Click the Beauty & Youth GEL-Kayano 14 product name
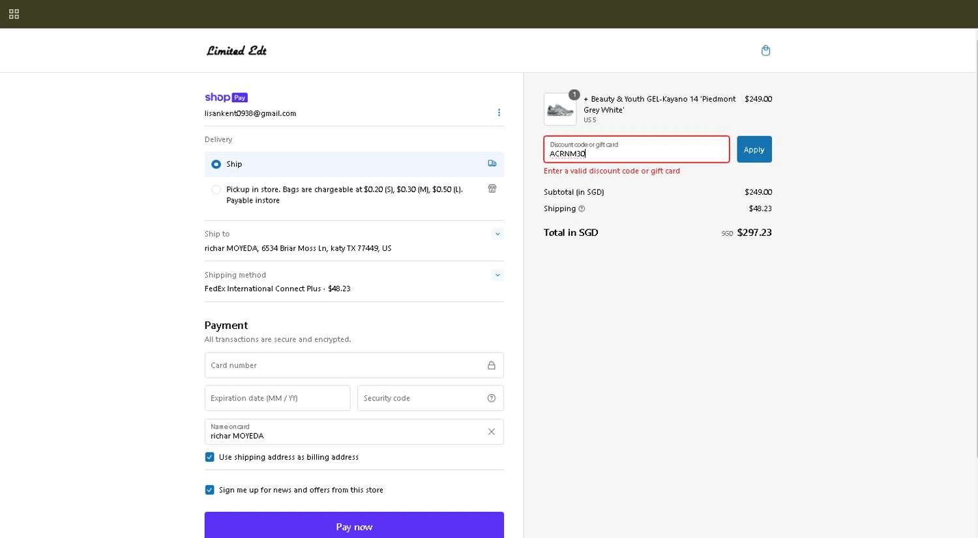978x538 pixels. coord(659,104)
